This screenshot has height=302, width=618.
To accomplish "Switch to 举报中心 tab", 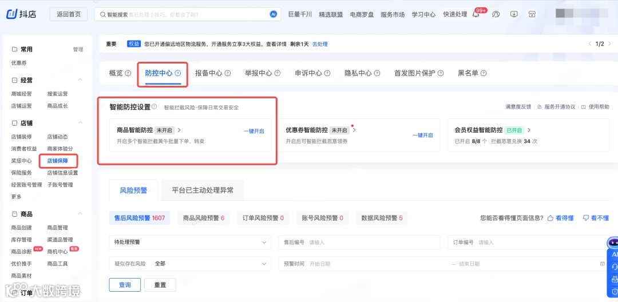I will (259, 73).
